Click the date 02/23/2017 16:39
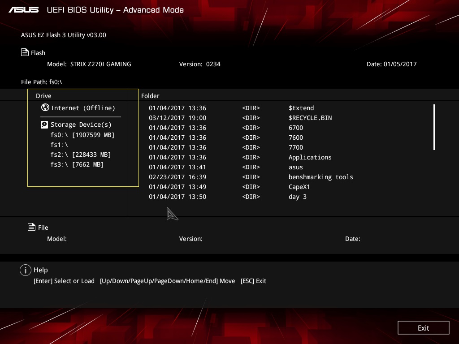The image size is (459, 344). (178, 177)
